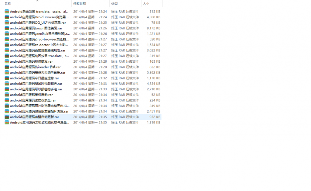Select the tooxin图信美图.rar file icon

[7, 28]
